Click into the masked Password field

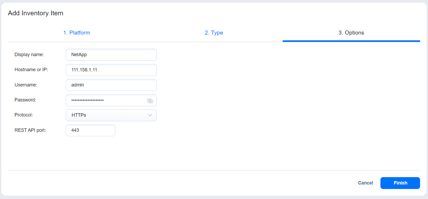click(106, 100)
